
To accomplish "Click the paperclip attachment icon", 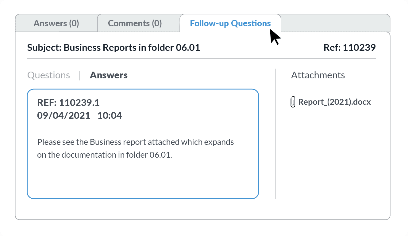I will (x=293, y=102).
